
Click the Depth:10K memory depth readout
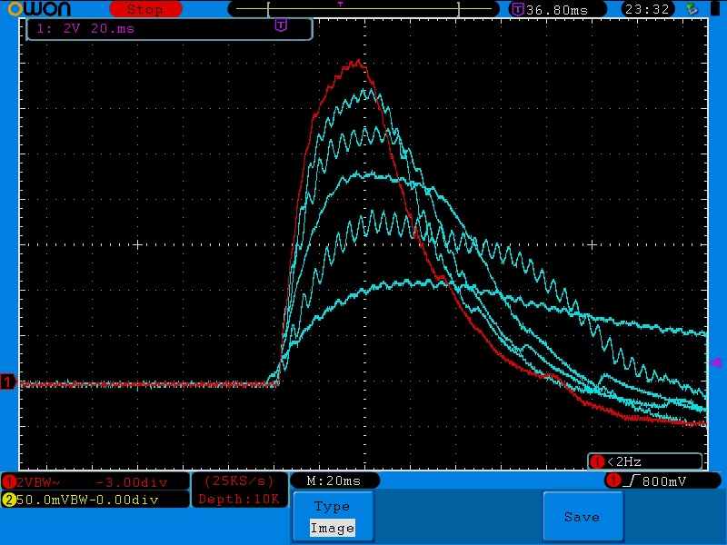pos(240,499)
